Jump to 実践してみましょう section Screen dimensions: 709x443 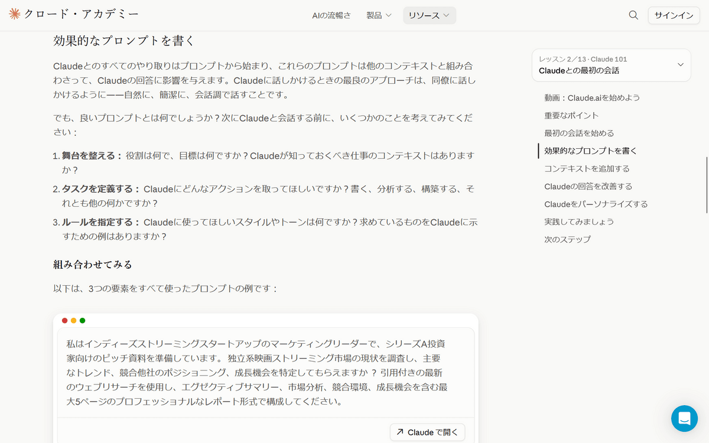[x=579, y=221]
